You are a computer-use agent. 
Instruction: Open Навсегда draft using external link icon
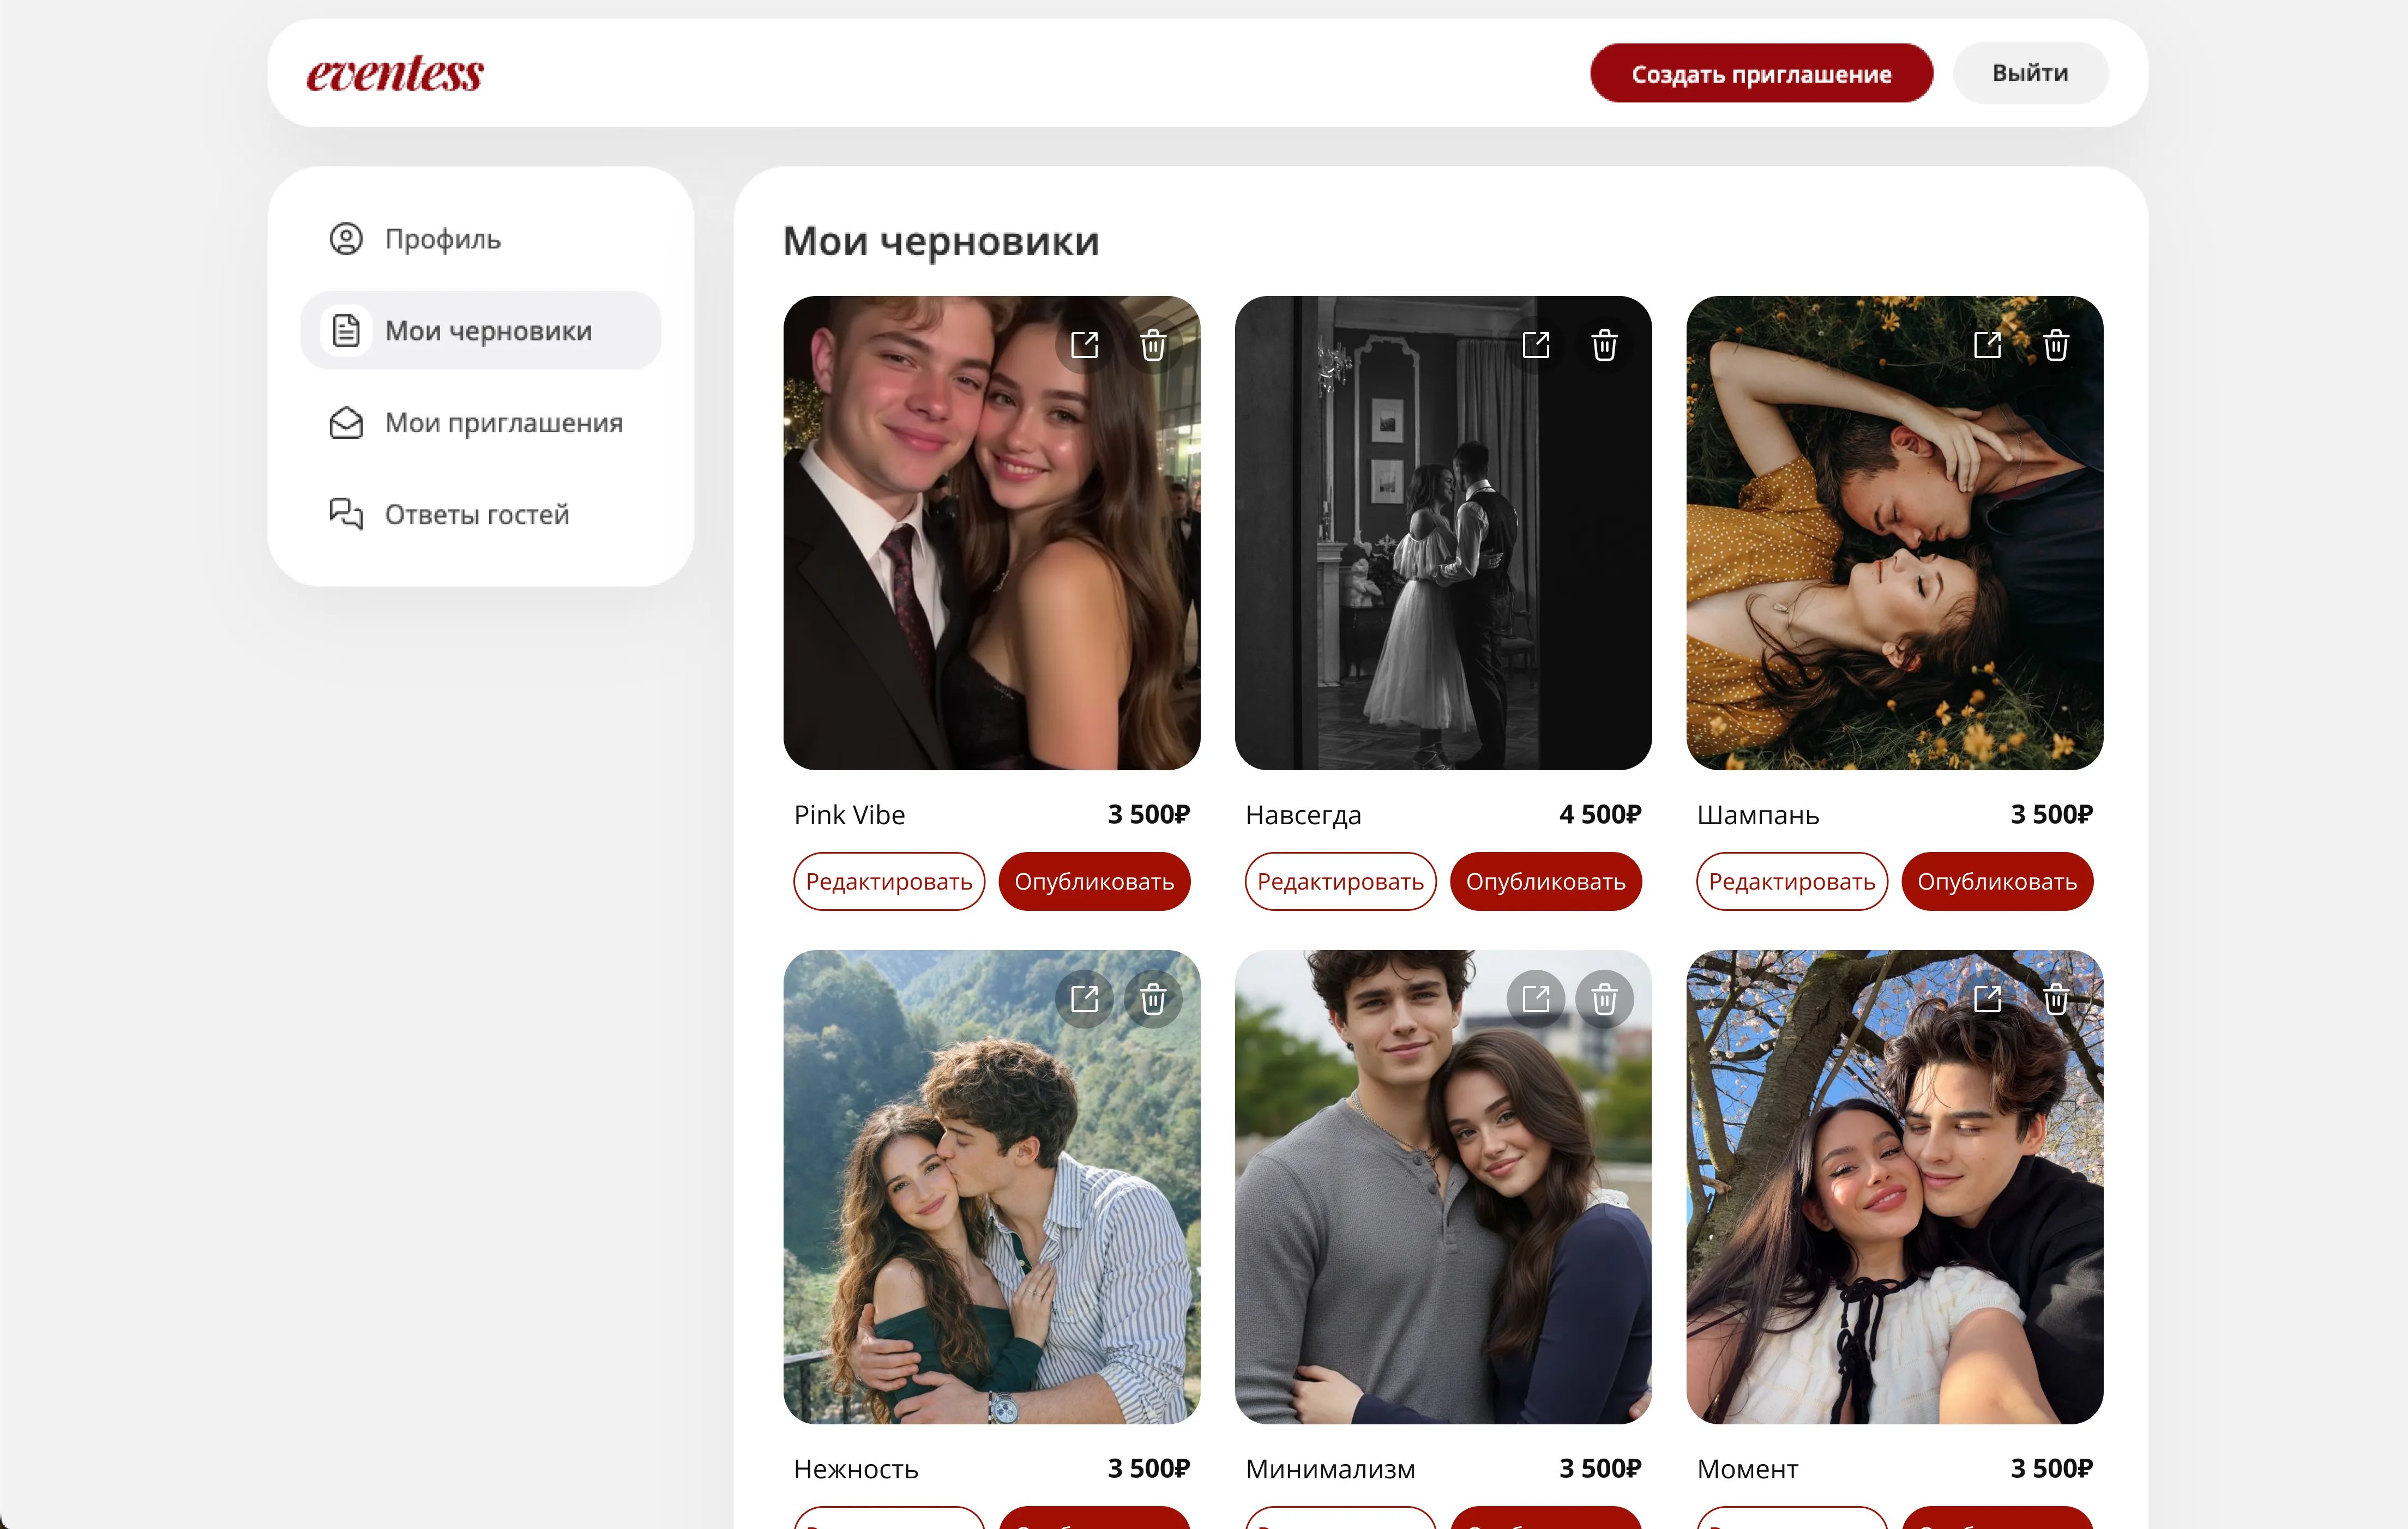1536,346
